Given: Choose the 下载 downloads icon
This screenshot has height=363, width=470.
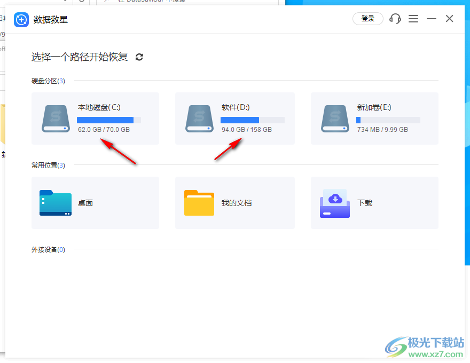Looking at the screenshot, I should pyautogui.click(x=335, y=203).
